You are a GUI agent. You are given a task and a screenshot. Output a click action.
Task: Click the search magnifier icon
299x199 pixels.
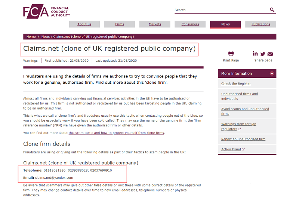(x=272, y=10)
